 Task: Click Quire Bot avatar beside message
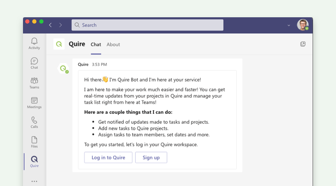pos(63,69)
